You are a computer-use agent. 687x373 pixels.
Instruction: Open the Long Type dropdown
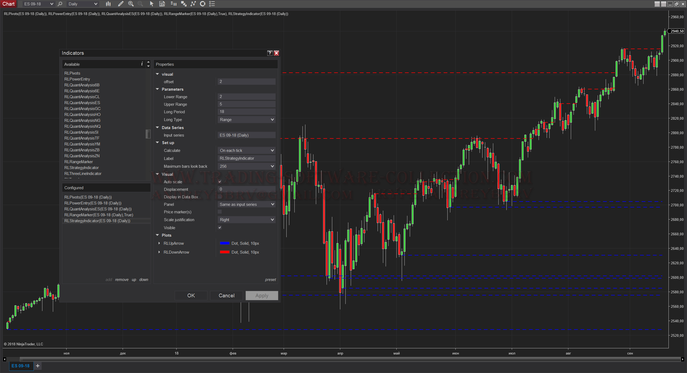pyautogui.click(x=246, y=120)
